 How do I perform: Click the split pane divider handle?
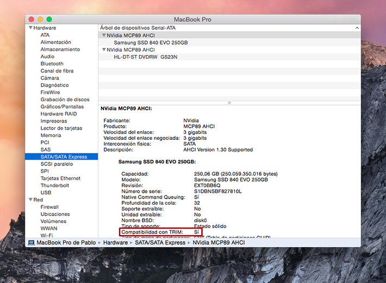[229, 102]
